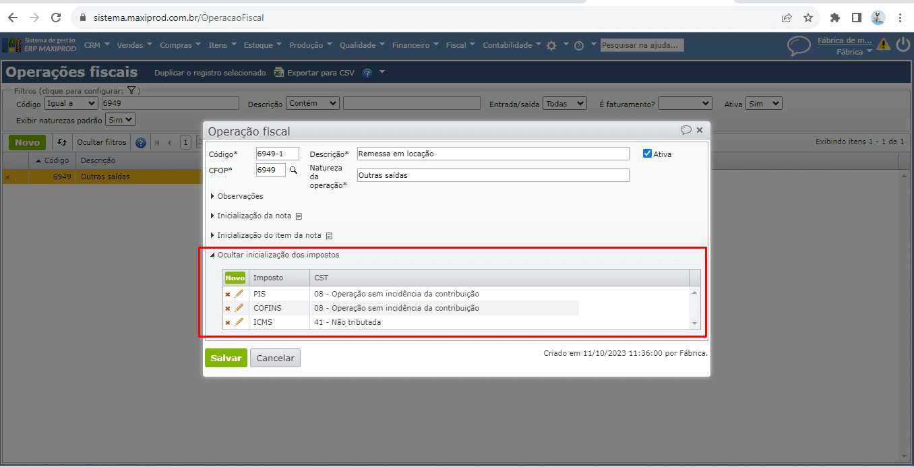
Task: Click Ocultar filtros
Action: coord(102,142)
